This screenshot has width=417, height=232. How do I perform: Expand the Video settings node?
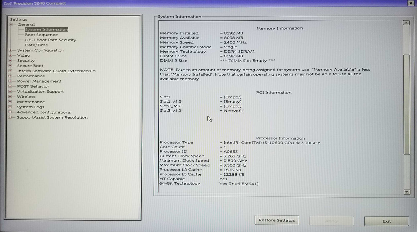[x=11, y=55]
